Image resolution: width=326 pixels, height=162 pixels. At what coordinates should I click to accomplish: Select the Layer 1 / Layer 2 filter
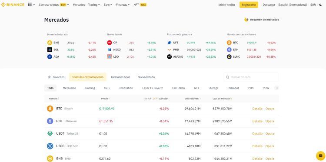tap(153, 88)
